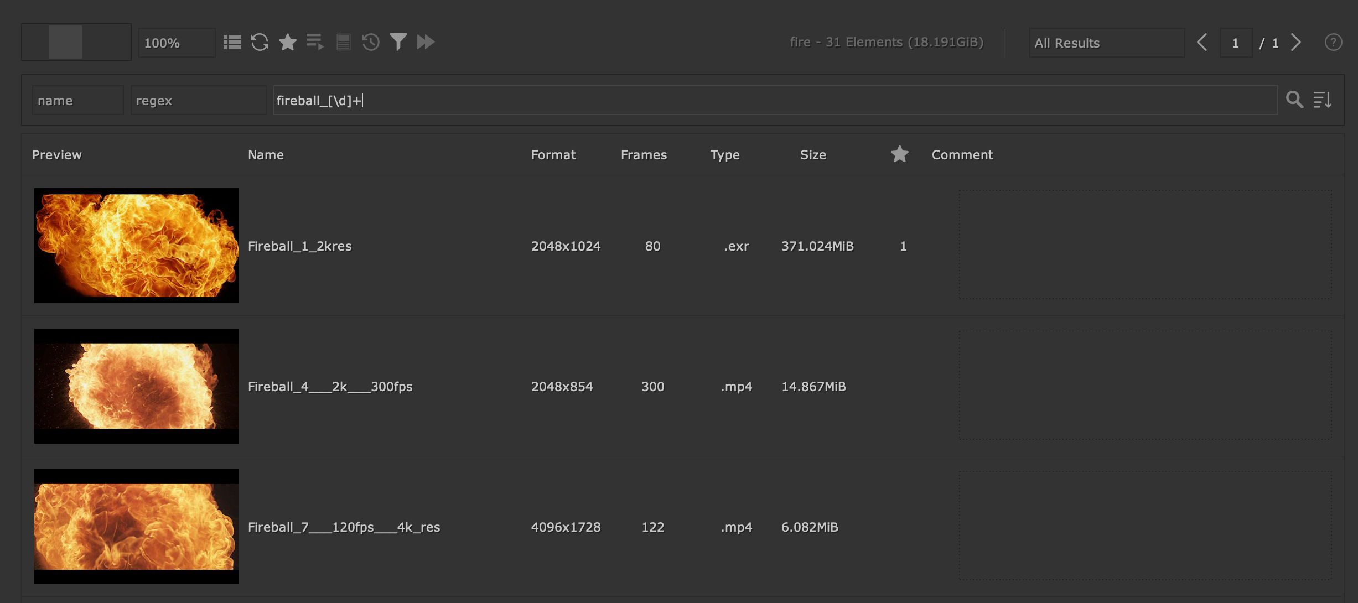Open the help question mark icon
Image resolution: width=1358 pixels, height=603 pixels.
[1333, 42]
